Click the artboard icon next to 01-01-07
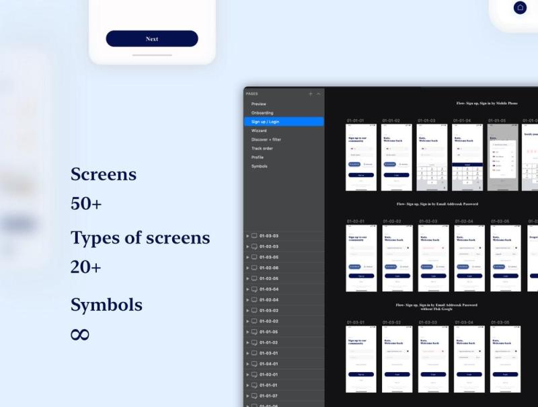538x407 pixels. [x=254, y=395]
